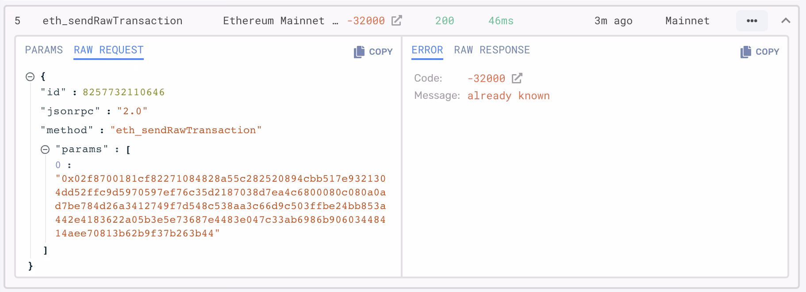Collapse the request row with chevron
This screenshot has height=292, width=806.
point(786,21)
